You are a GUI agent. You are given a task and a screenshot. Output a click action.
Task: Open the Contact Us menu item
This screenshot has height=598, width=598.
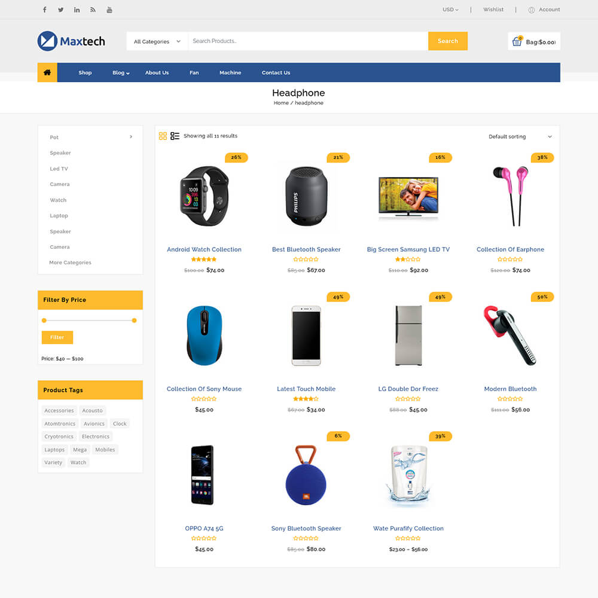point(276,72)
